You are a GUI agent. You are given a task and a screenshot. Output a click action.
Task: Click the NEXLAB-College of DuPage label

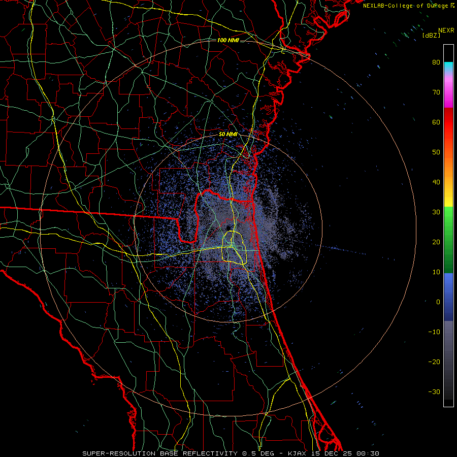coord(408,6)
